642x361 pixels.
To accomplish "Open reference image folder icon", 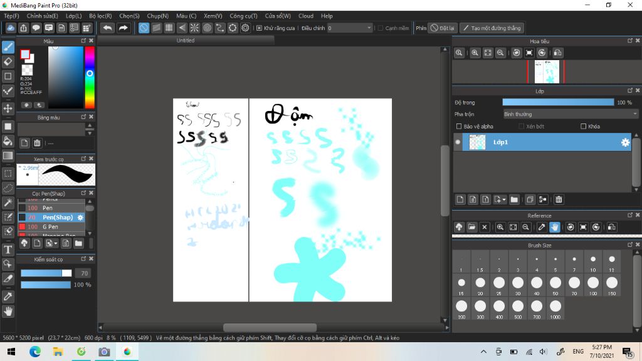I will pos(471,227).
